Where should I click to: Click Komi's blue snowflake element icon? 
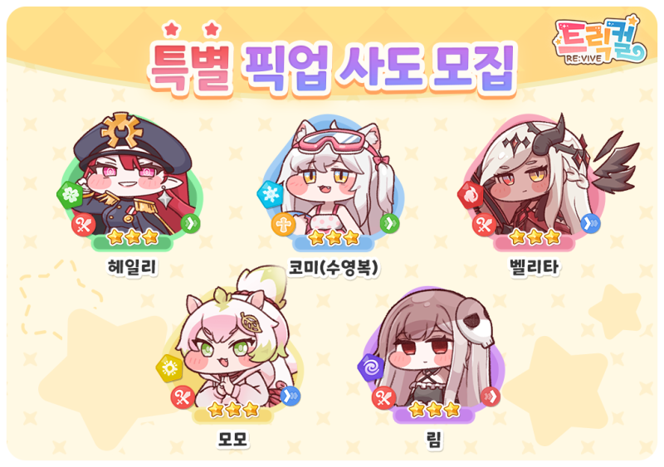(x=270, y=194)
